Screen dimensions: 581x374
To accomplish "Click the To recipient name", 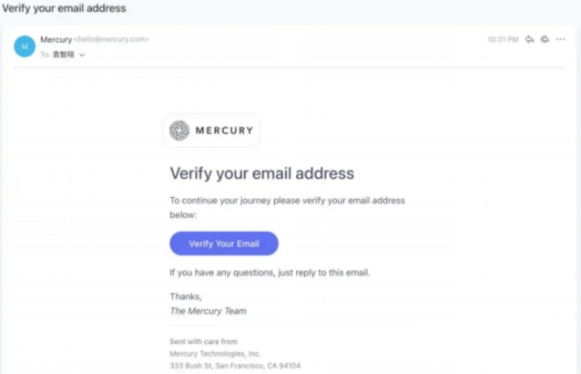I will pos(63,55).
